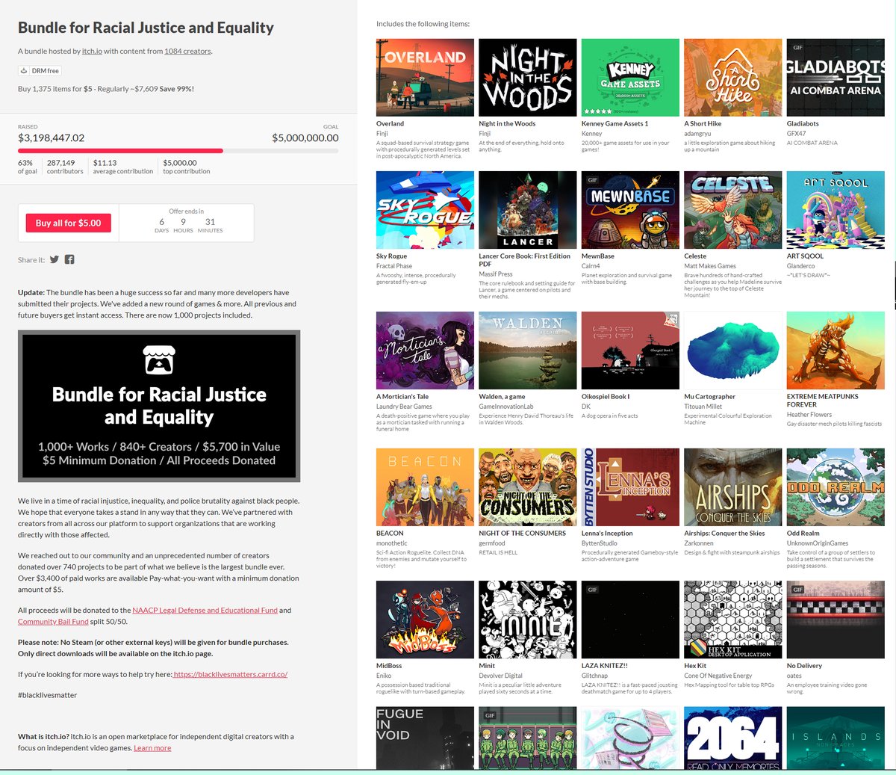
Task: Open the Fugue in Void thumbnail
Action: (x=425, y=738)
